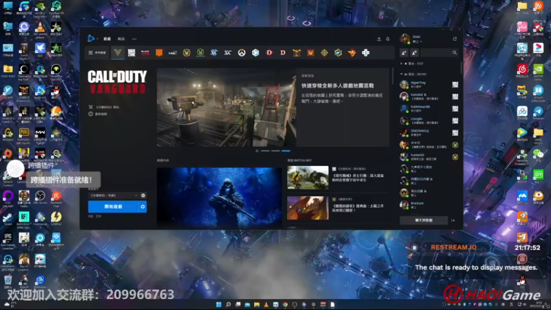The image size is (551, 310).
Task: Open the chat groups button at the bottom of the friends list
Action: click(424, 220)
